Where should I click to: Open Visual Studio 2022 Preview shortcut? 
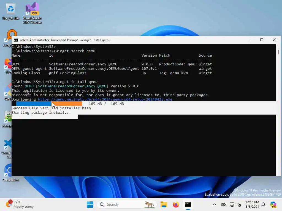(32, 13)
